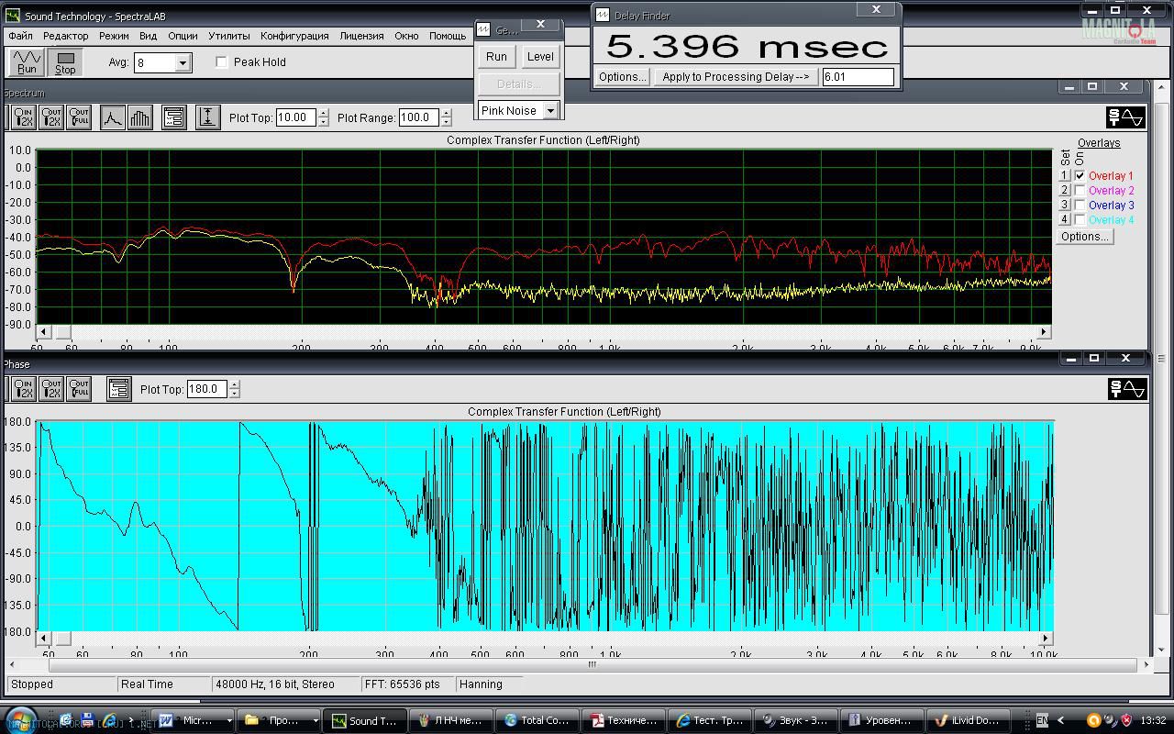Open the Pink Noise signal type dropdown

[x=550, y=110]
